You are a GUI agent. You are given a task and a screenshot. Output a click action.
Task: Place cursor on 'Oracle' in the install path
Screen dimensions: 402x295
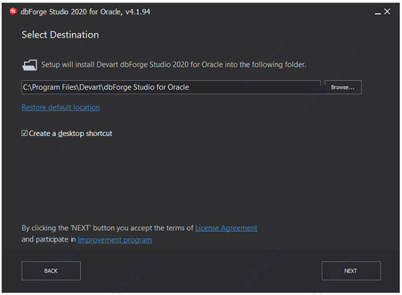178,87
